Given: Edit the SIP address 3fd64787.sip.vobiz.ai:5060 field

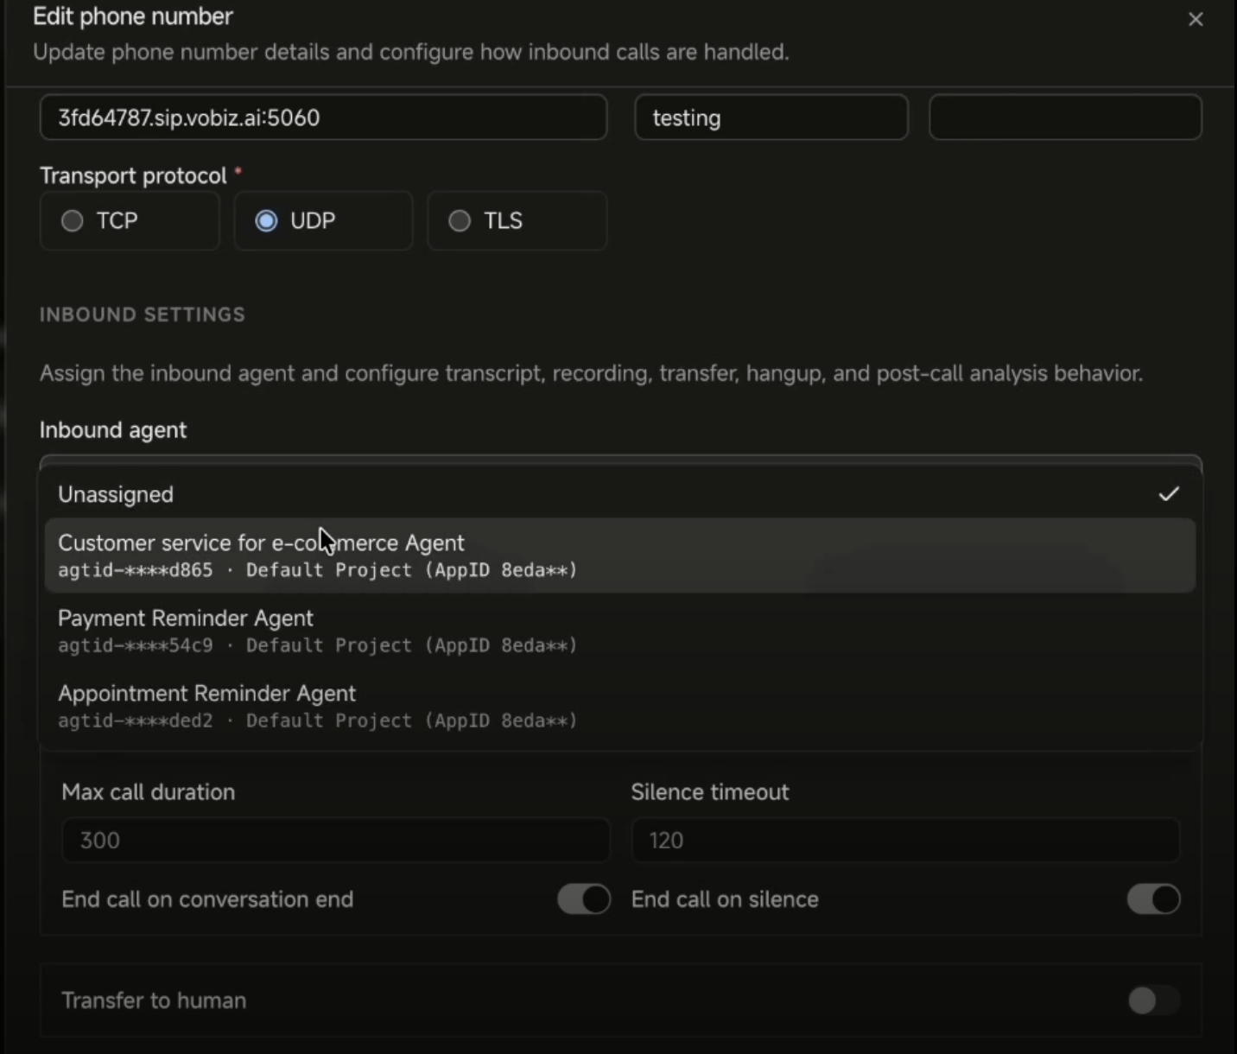Looking at the screenshot, I should 323,117.
